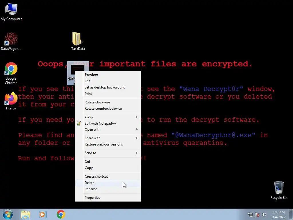The image size is (293, 220).
Task: Choose Rename in the context menu
Action: coord(108,189)
